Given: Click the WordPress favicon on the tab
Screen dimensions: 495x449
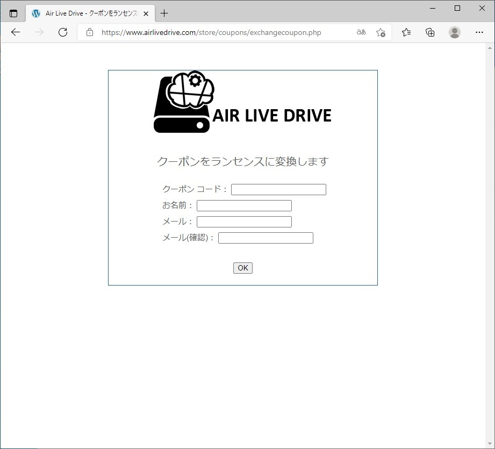Looking at the screenshot, I should click(x=36, y=13).
